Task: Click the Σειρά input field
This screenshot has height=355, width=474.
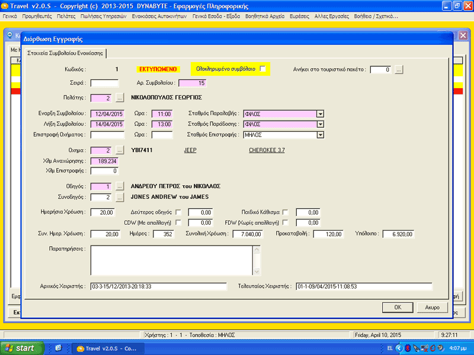Action: (x=104, y=83)
